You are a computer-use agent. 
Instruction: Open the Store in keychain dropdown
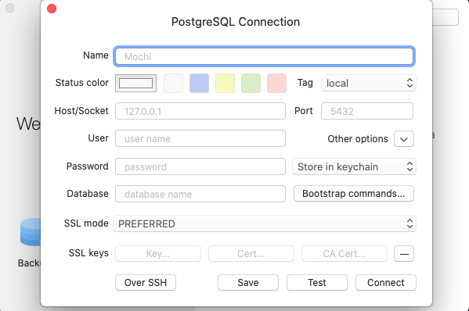[x=354, y=166]
